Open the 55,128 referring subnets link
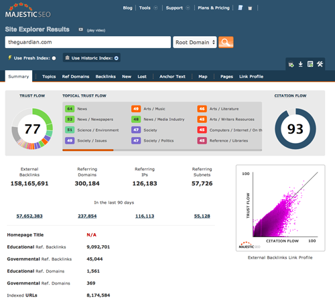 pos(202,216)
